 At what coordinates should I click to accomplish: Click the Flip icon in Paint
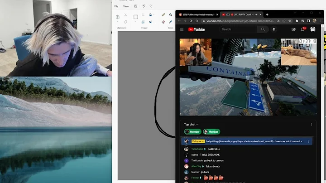click(150, 22)
